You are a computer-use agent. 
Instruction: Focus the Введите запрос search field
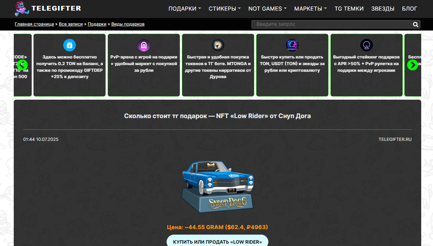331,24
